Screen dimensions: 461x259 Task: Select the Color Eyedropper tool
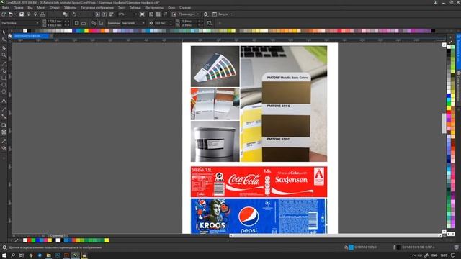[x=4, y=141]
